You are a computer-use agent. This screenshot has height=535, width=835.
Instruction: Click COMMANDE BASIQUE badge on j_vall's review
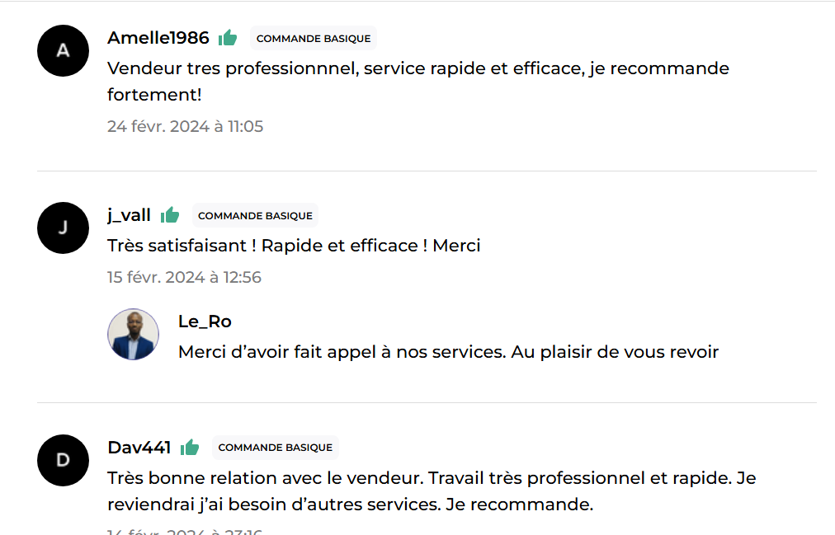(x=255, y=215)
